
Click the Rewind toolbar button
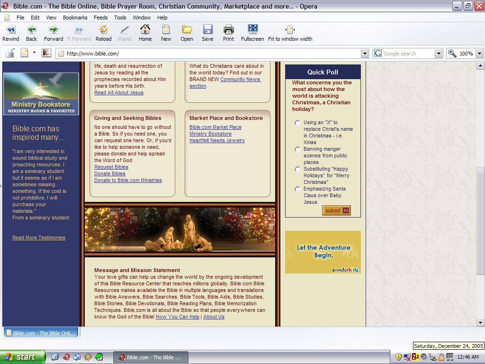(11, 33)
